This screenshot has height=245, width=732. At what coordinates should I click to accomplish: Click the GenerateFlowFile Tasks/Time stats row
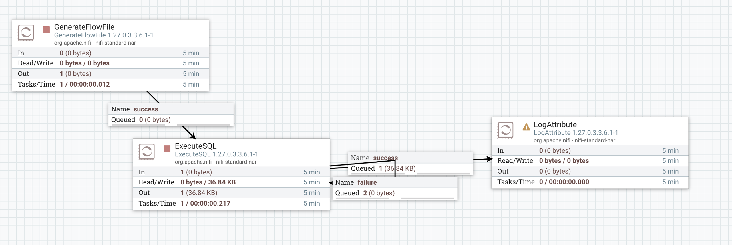(111, 85)
